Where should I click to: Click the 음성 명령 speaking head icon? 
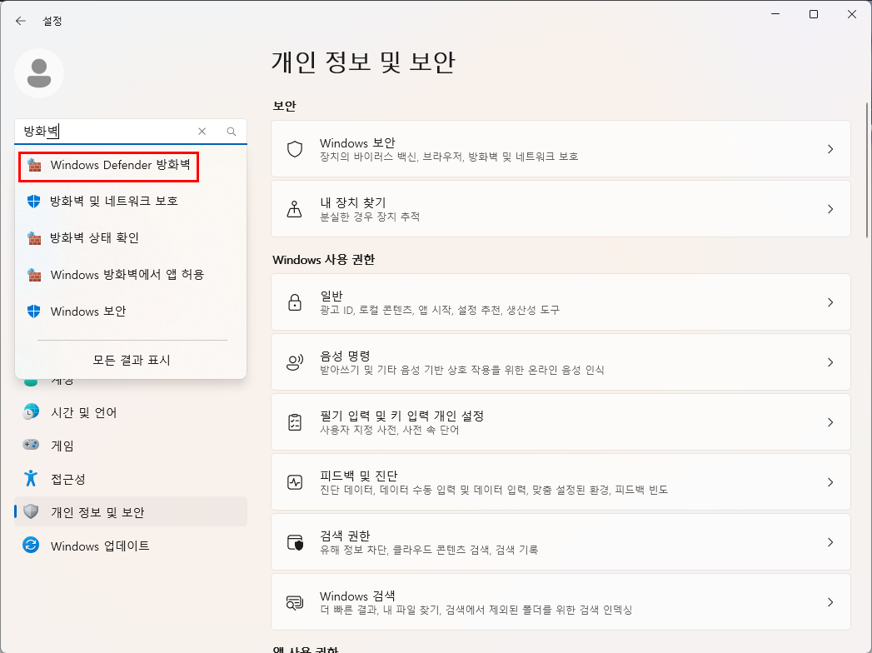295,362
